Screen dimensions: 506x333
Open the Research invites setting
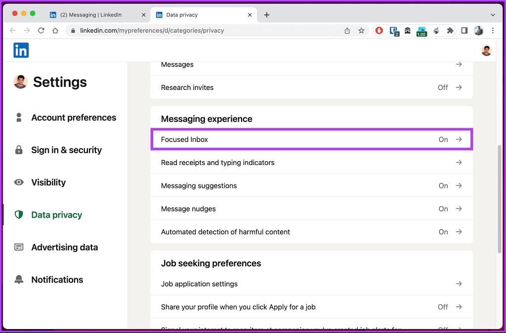[x=311, y=87]
